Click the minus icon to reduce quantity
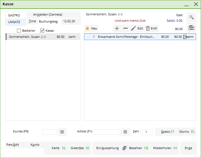The width and height of the screenshot is (201, 158). [125, 28]
